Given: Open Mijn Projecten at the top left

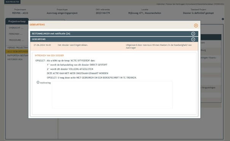Looking at the screenshot, I should [x=12, y=2].
